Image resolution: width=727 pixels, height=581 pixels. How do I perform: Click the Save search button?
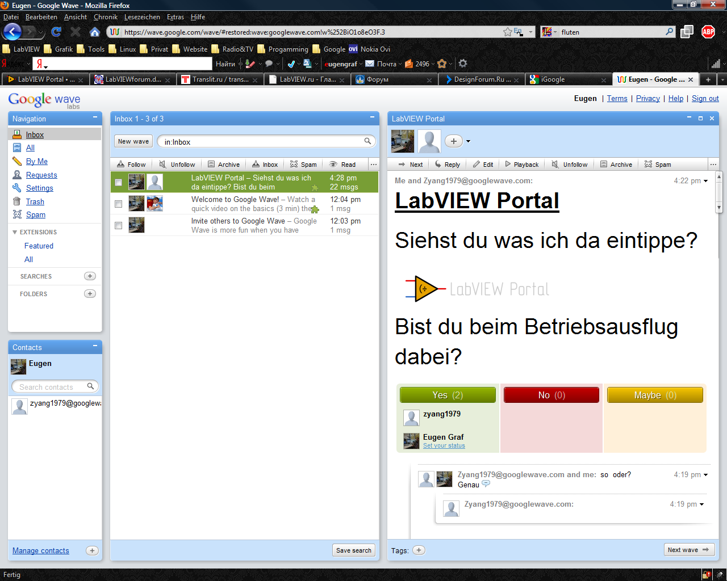pyautogui.click(x=354, y=550)
